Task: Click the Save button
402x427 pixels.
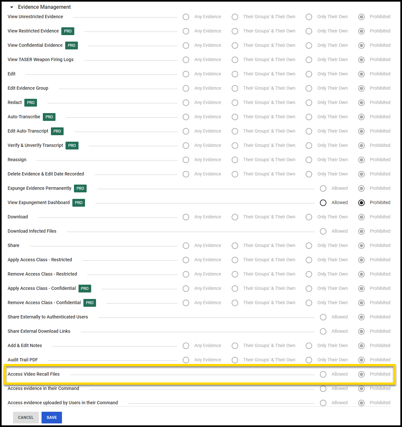Action: click(52, 418)
